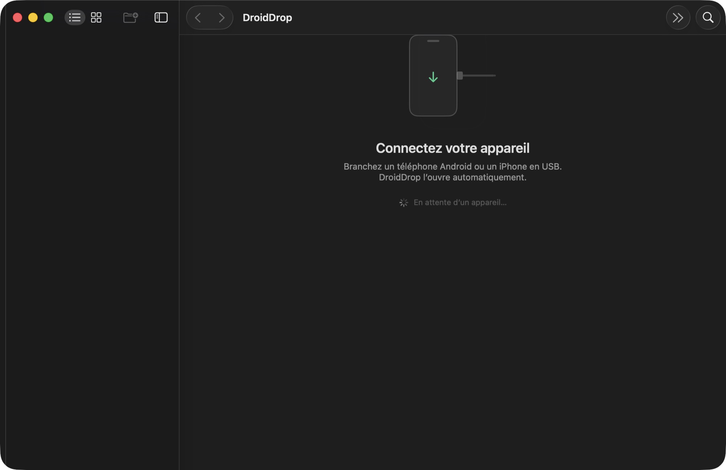Toggle the sidebar panel
The image size is (726, 470).
(x=161, y=17)
